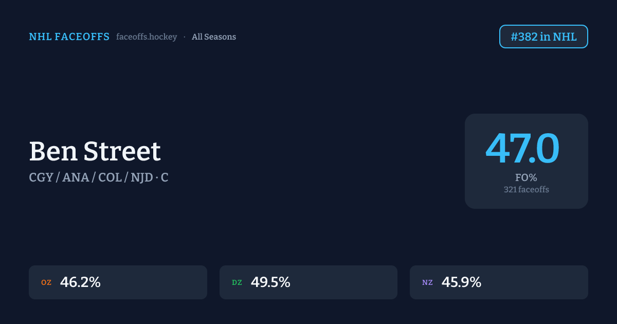Viewport: 617px width, 324px height.
Task: Click the Ben Street player name
Action: pyautogui.click(x=95, y=151)
